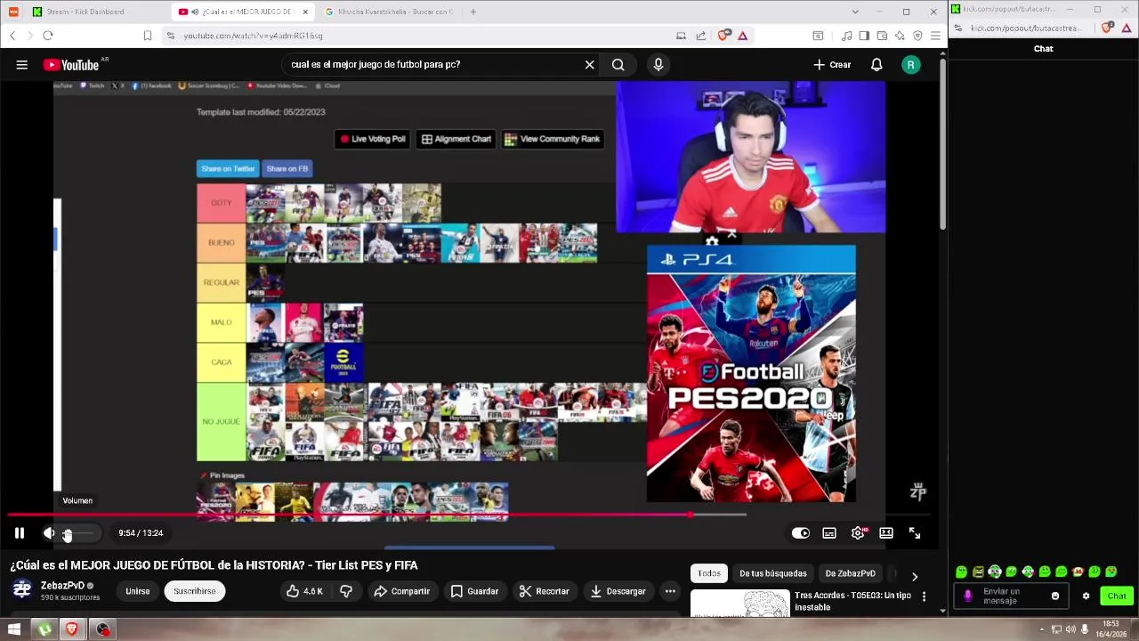Close the active YouTube browser tab
This screenshot has height=641, width=1139.
306,12
